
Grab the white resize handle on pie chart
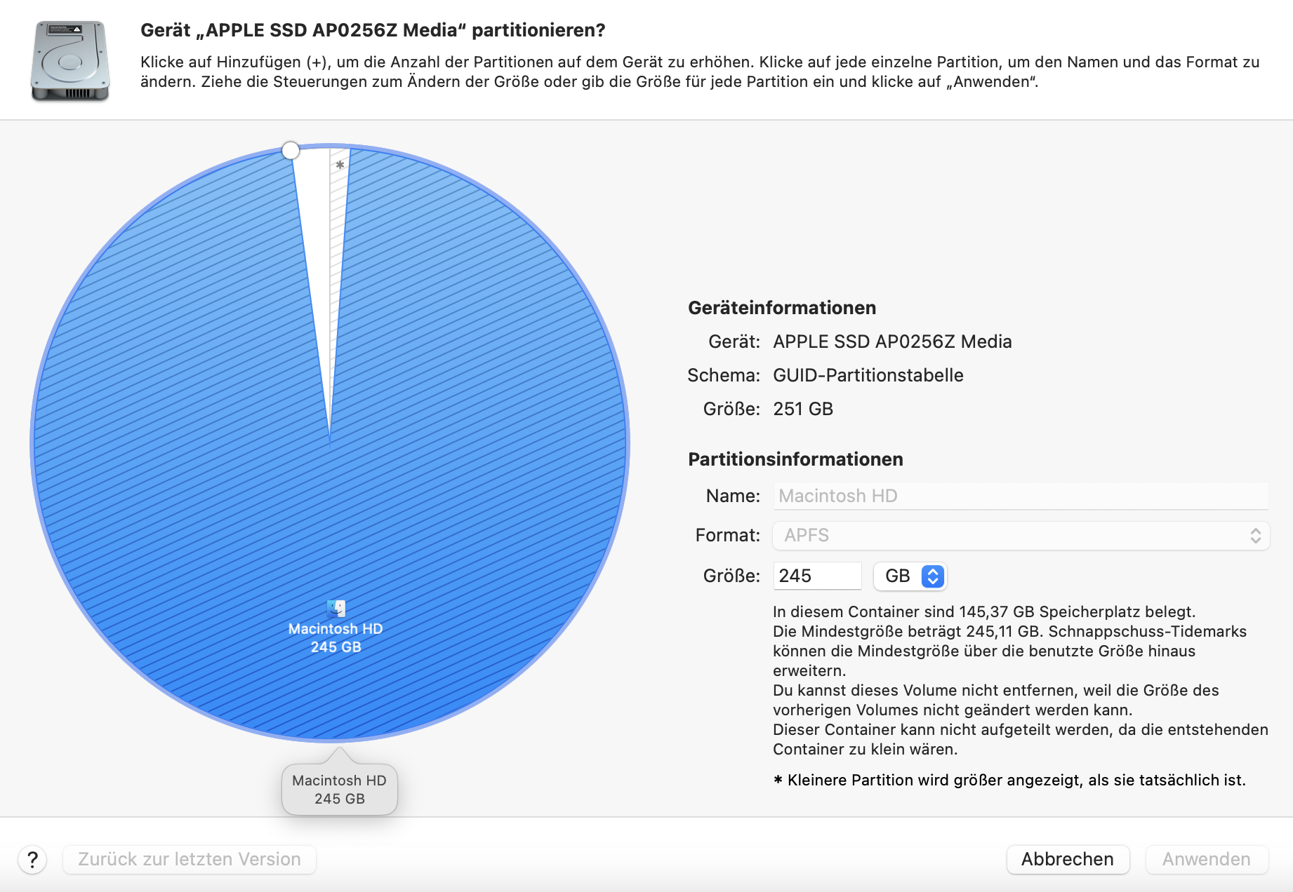(291, 150)
